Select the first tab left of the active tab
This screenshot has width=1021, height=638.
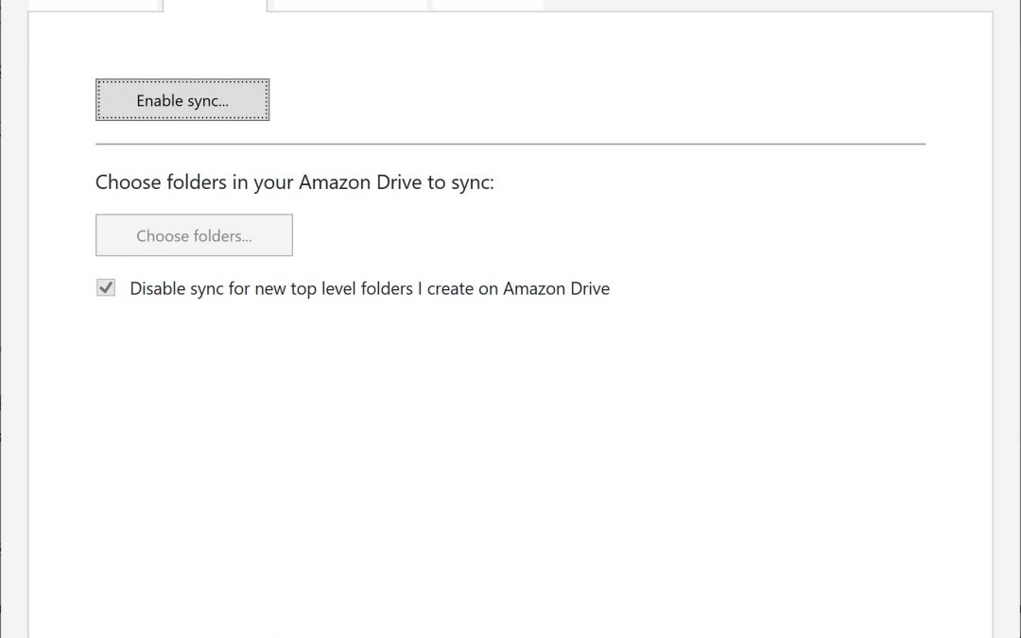coord(93,5)
